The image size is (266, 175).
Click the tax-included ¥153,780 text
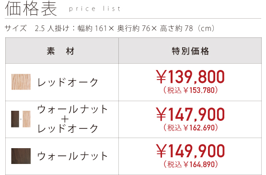click(190, 90)
